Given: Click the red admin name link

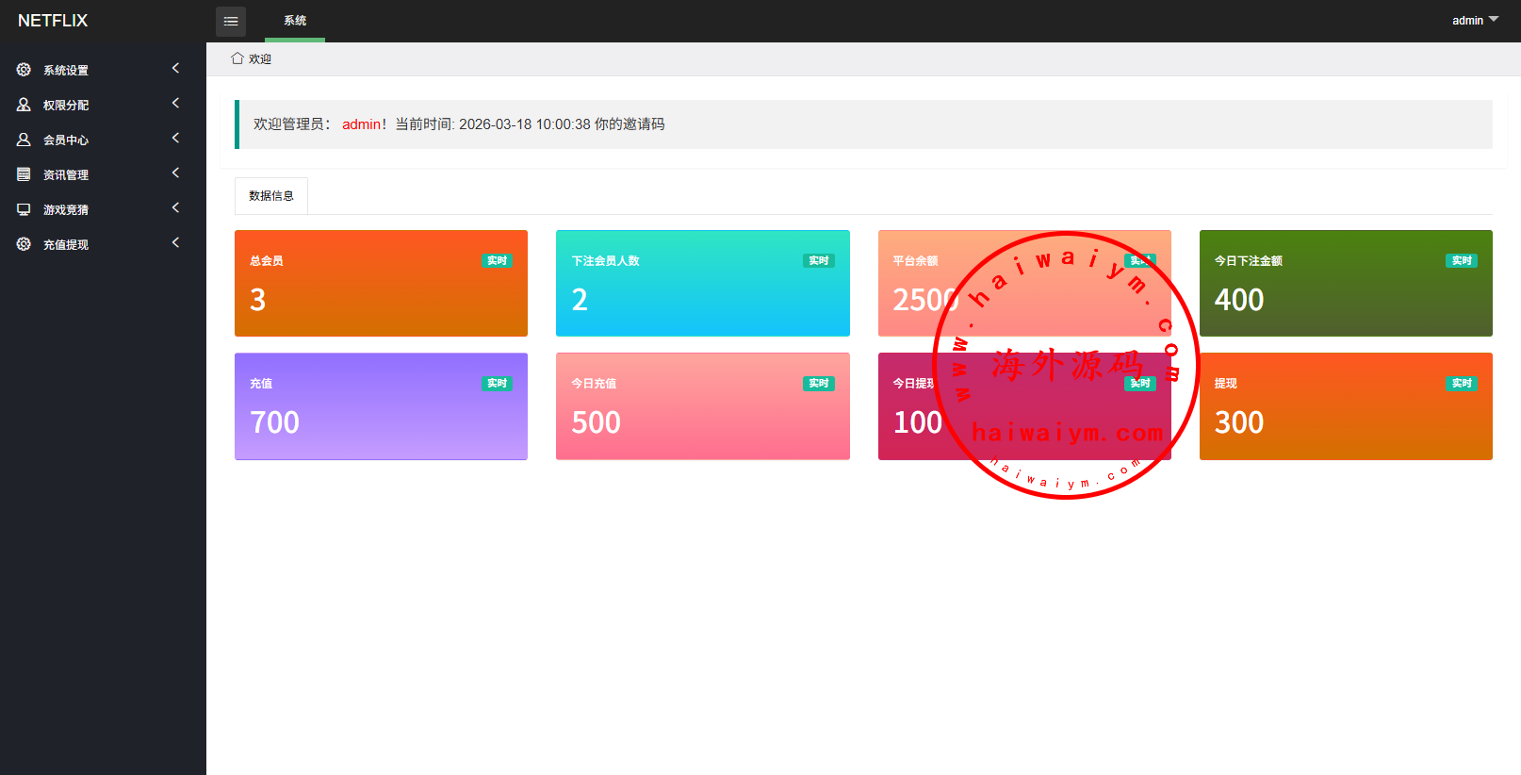Looking at the screenshot, I should pyautogui.click(x=361, y=124).
